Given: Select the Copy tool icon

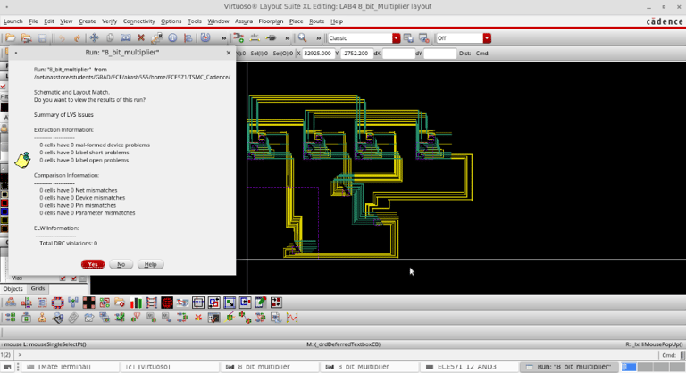Looking at the screenshot, I should 110,38.
